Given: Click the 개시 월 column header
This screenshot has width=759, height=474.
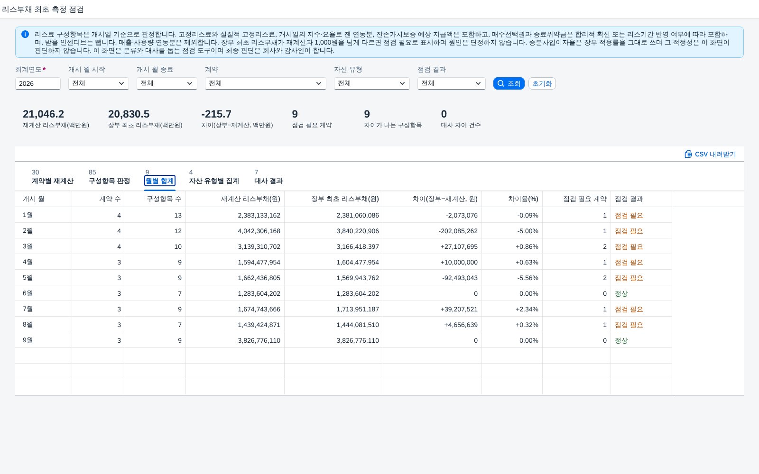Looking at the screenshot, I should pos(44,199).
